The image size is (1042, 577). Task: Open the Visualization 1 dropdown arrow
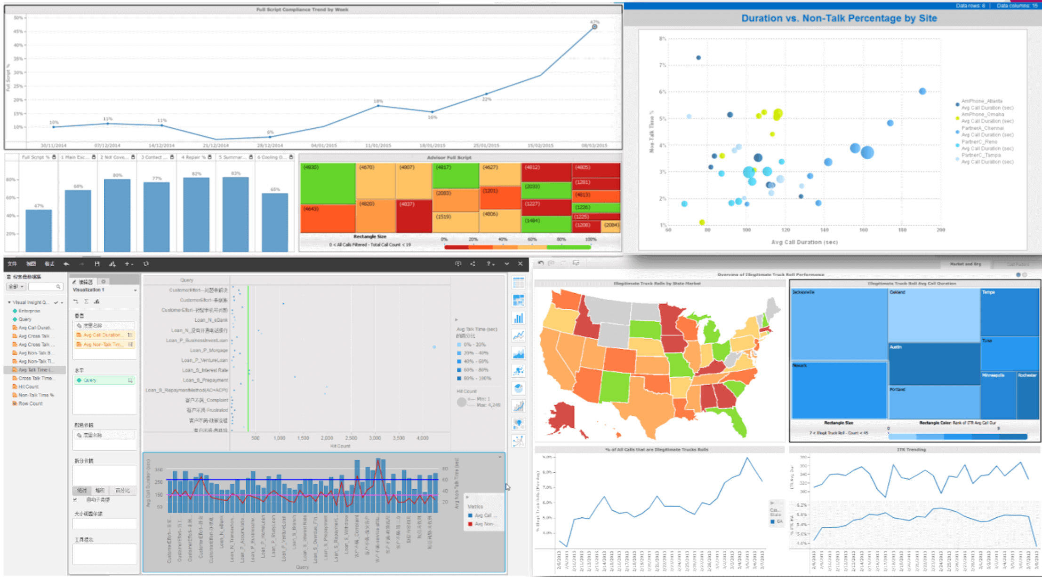(136, 290)
